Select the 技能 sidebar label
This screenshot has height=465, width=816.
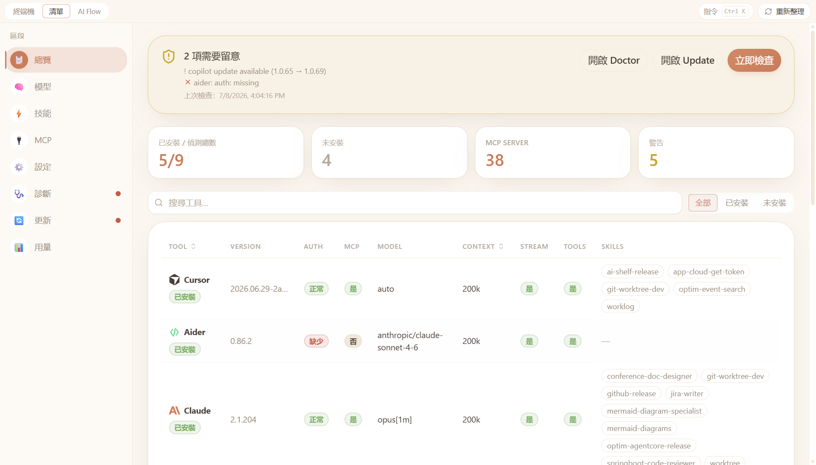click(43, 113)
